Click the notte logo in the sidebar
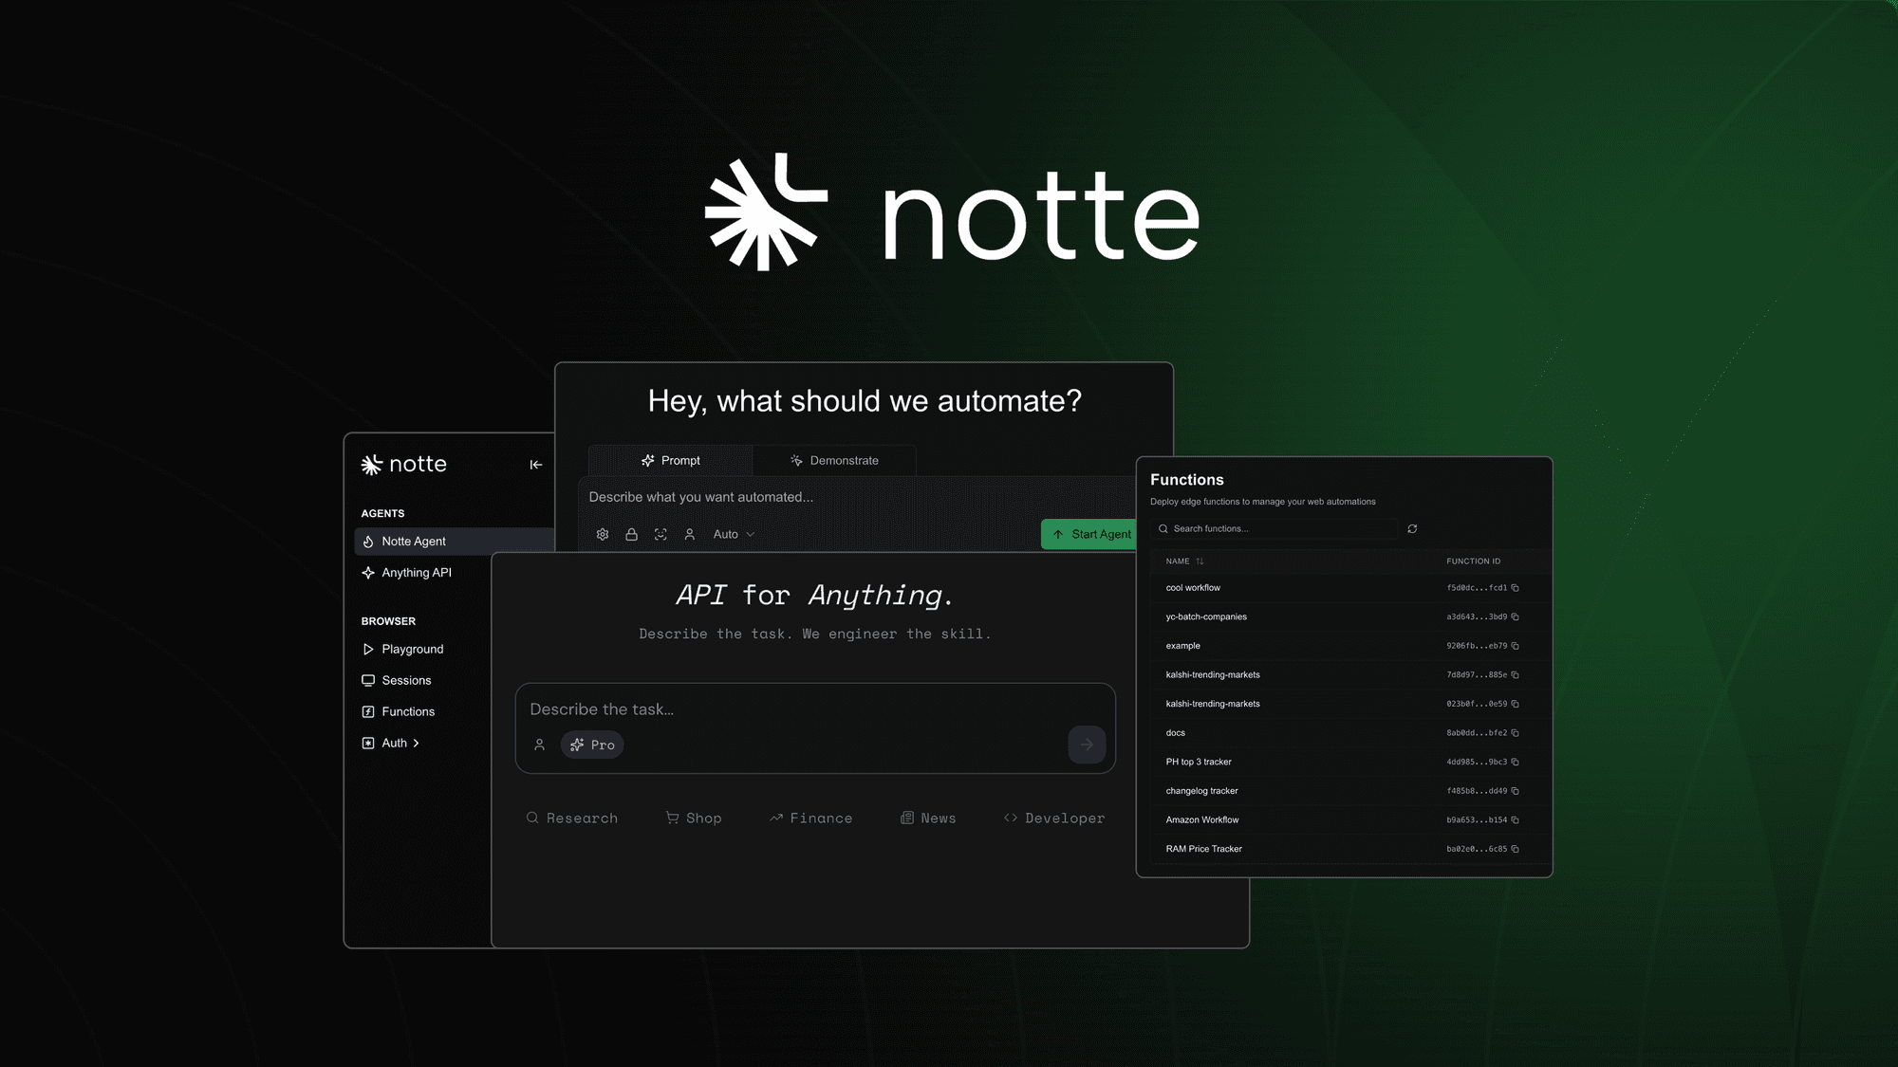The image size is (1898, 1067). pyautogui.click(x=404, y=465)
